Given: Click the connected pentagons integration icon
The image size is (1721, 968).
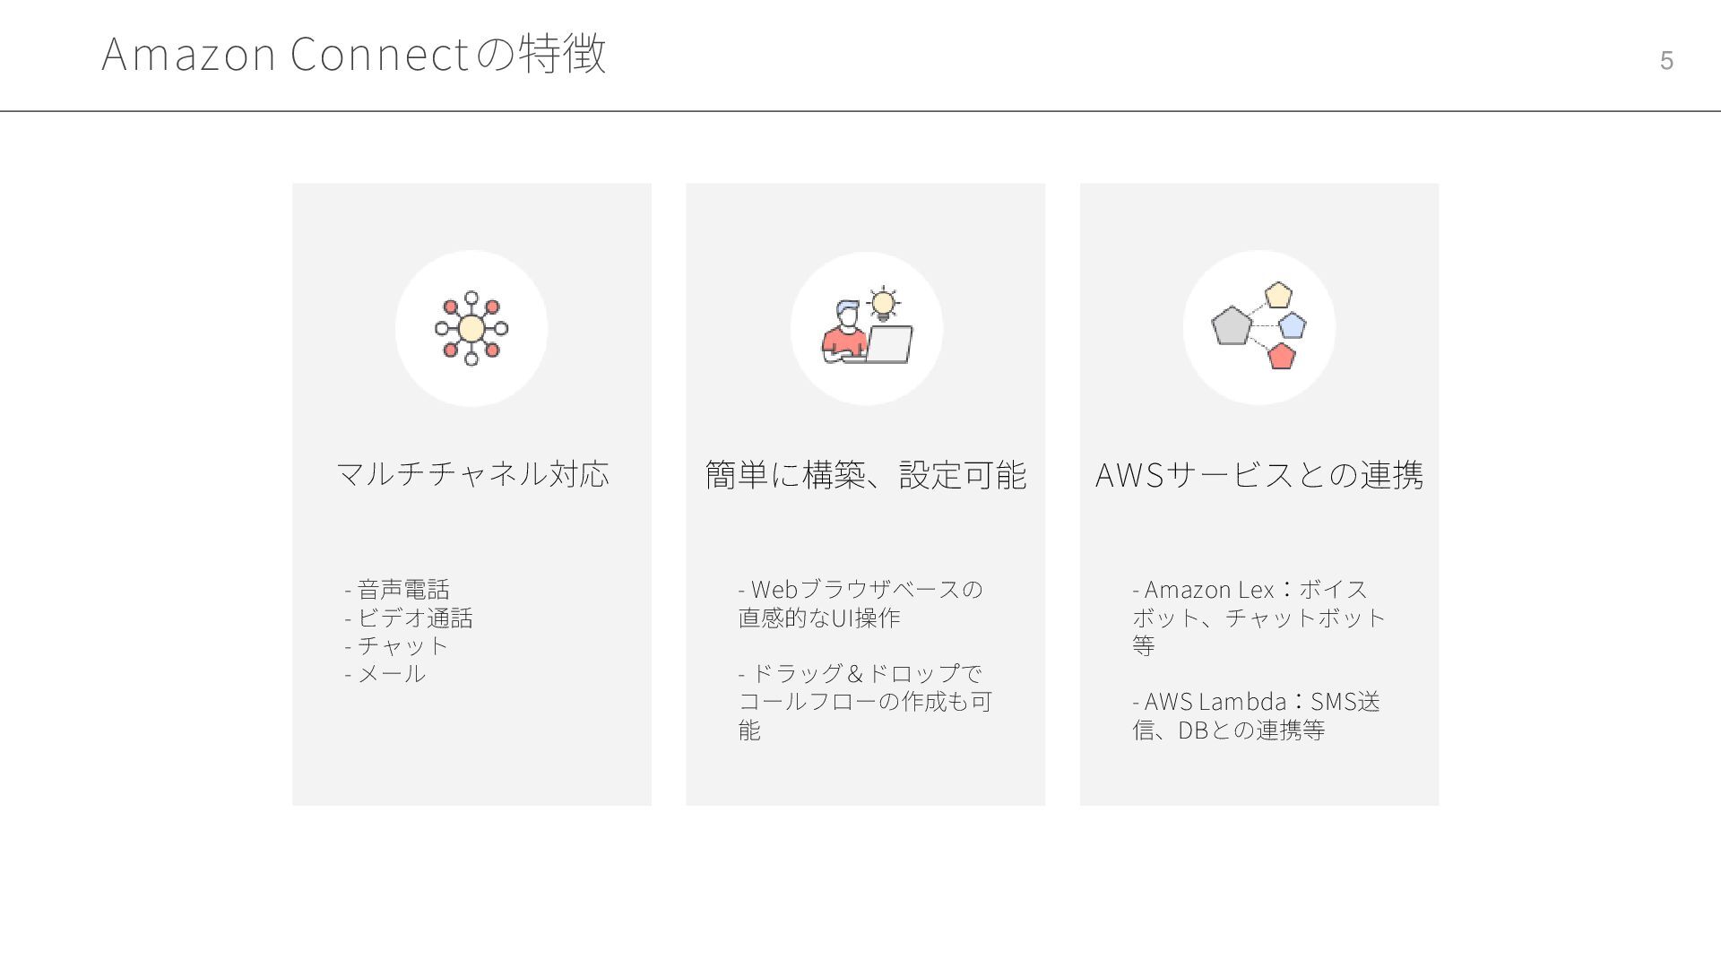Looking at the screenshot, I should tap(1258, 326).
